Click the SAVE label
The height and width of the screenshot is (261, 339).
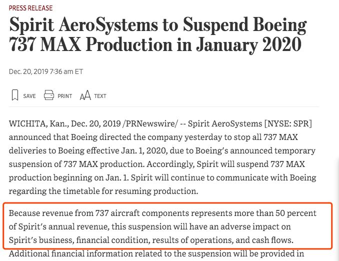pos(29,96)
